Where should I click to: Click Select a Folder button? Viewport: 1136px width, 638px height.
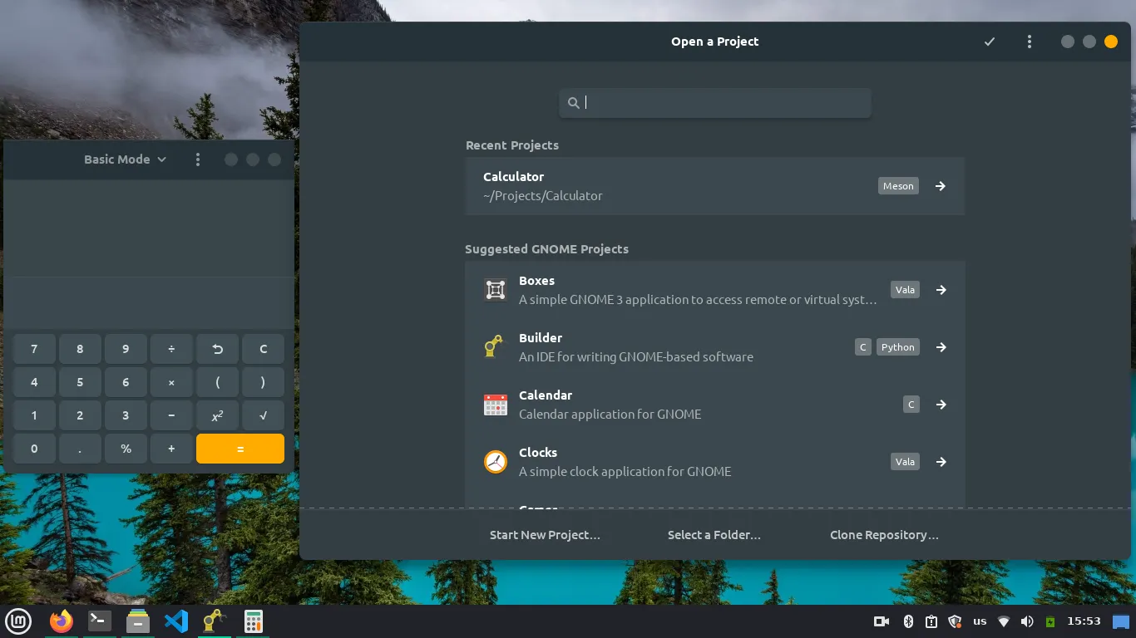click(714, 535)
